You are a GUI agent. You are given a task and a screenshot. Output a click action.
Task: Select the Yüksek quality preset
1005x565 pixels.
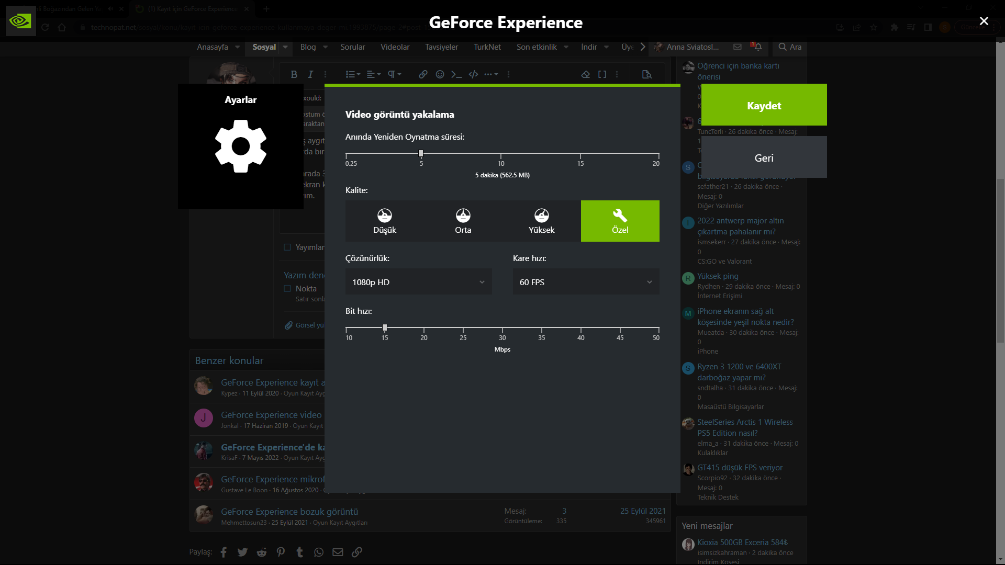(x=542, y=221)
